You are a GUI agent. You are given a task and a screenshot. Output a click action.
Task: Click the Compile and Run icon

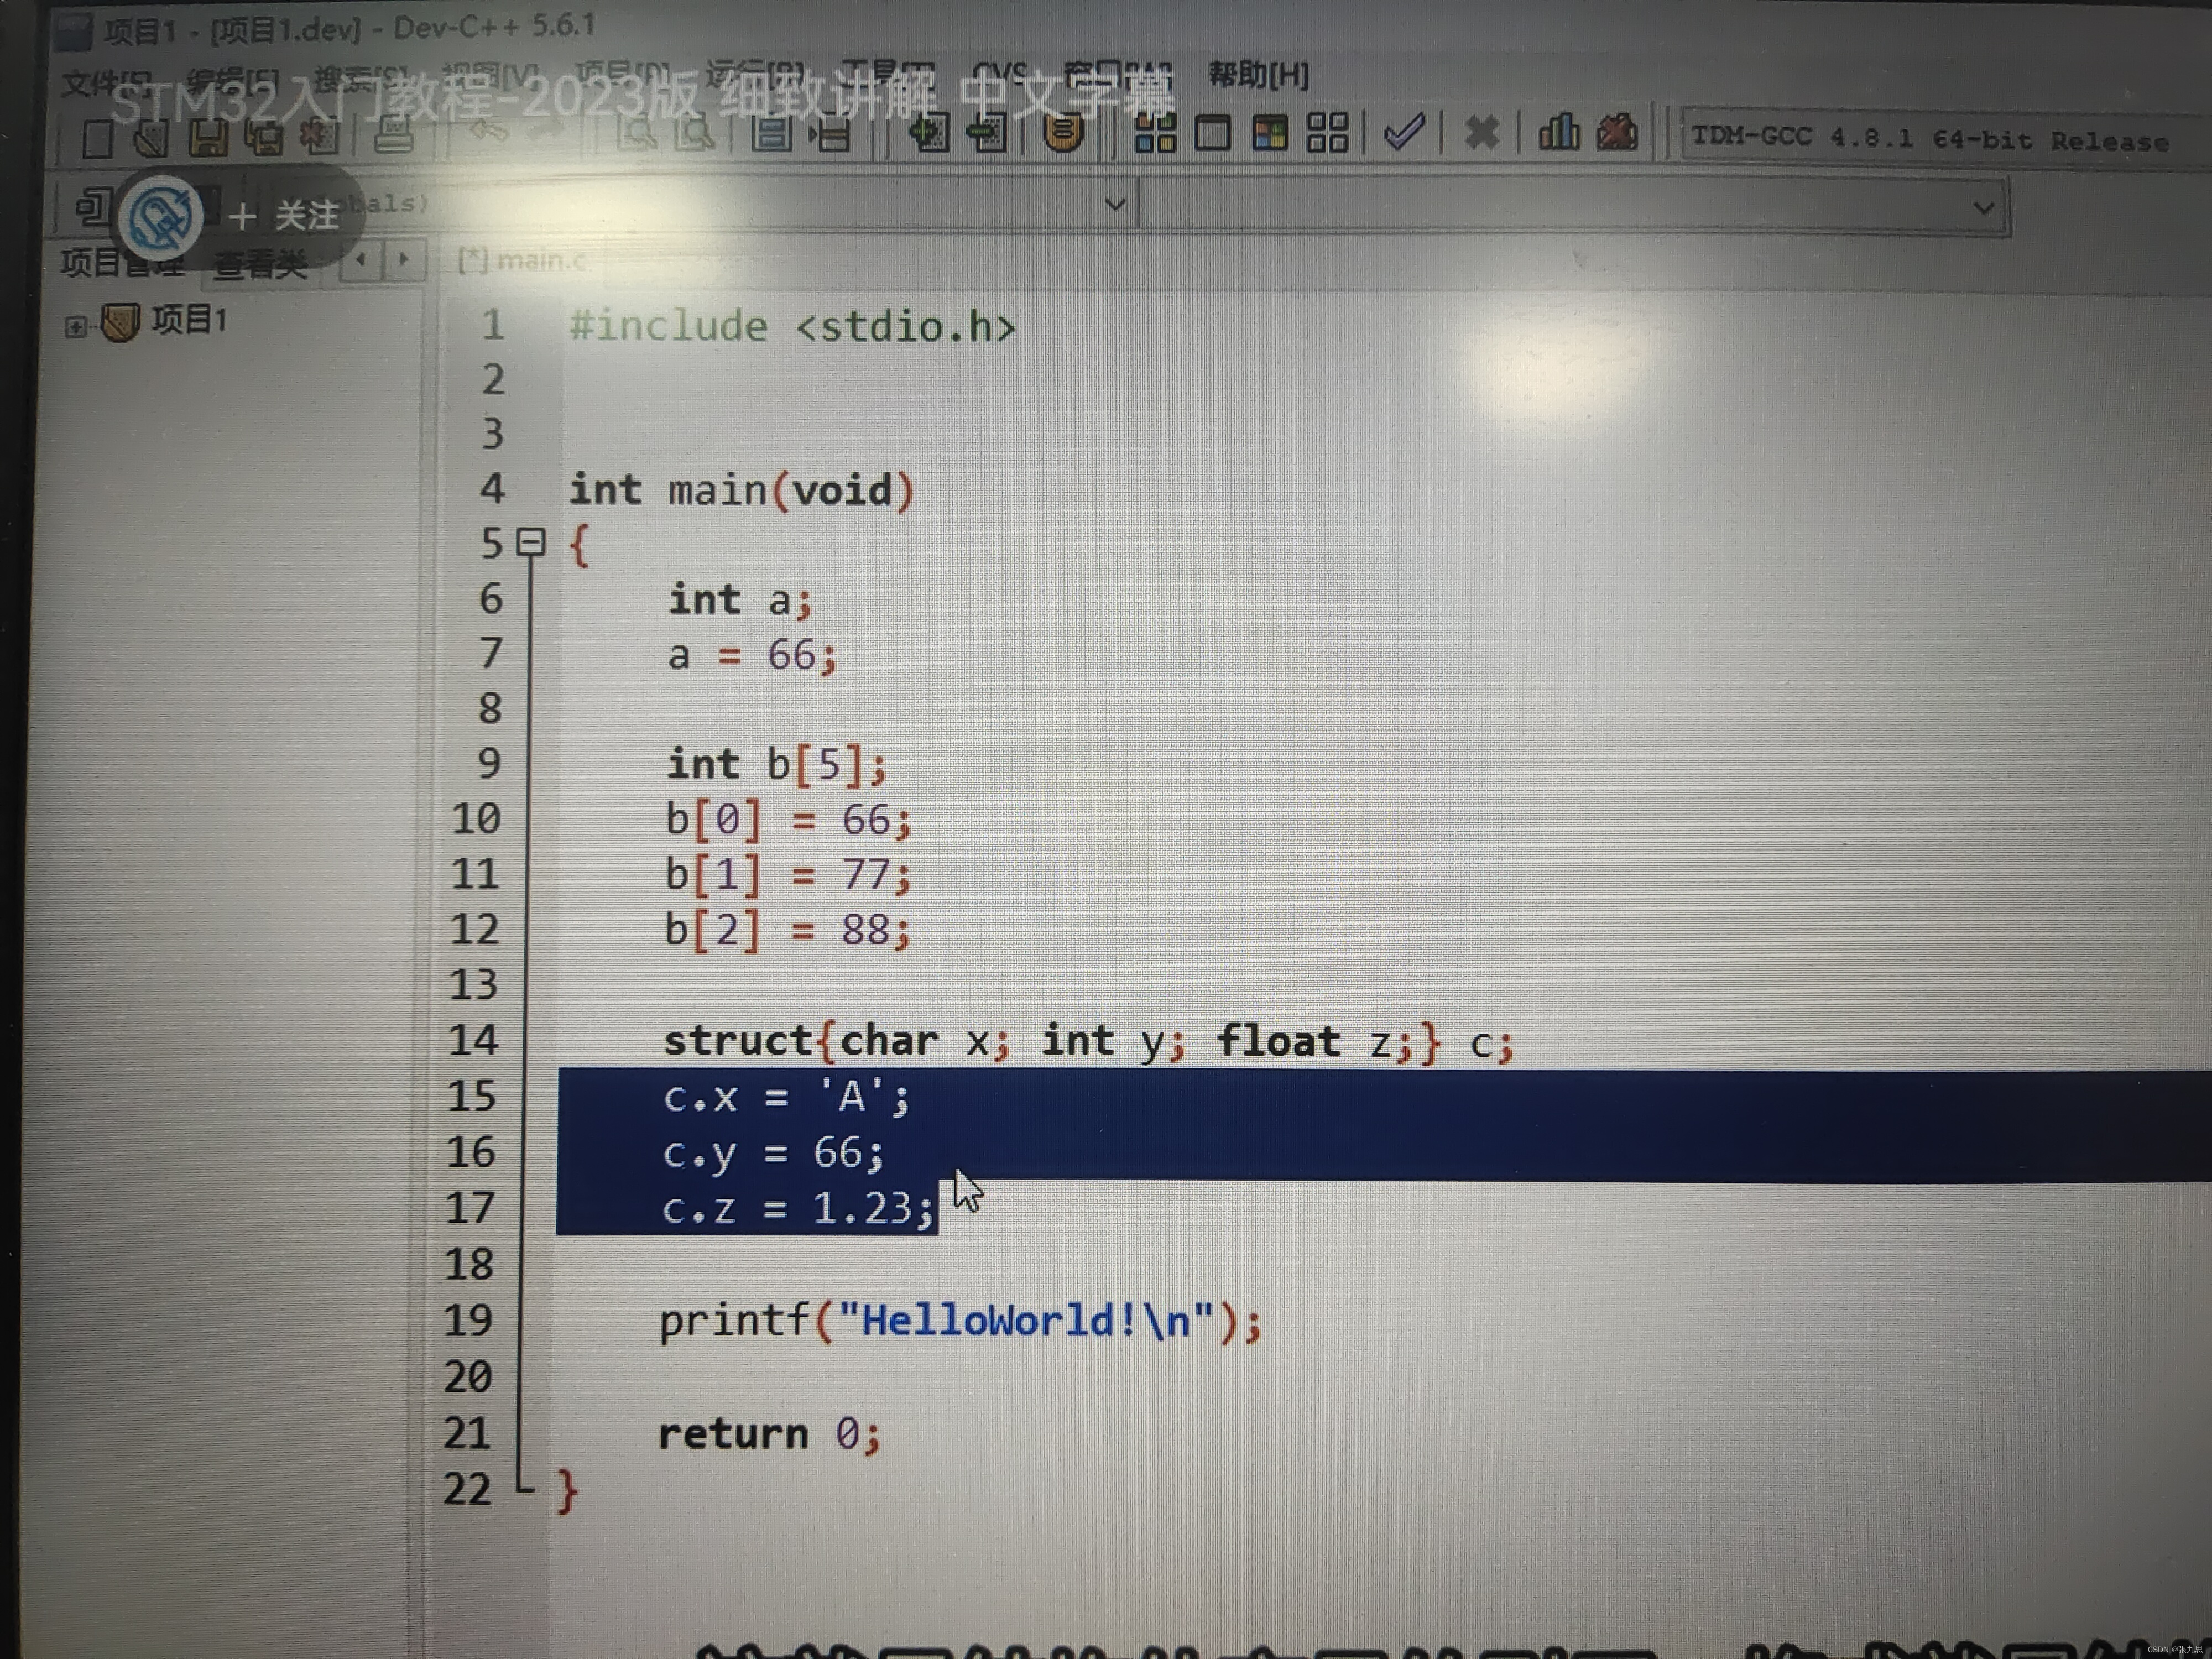coord(1270,133)
